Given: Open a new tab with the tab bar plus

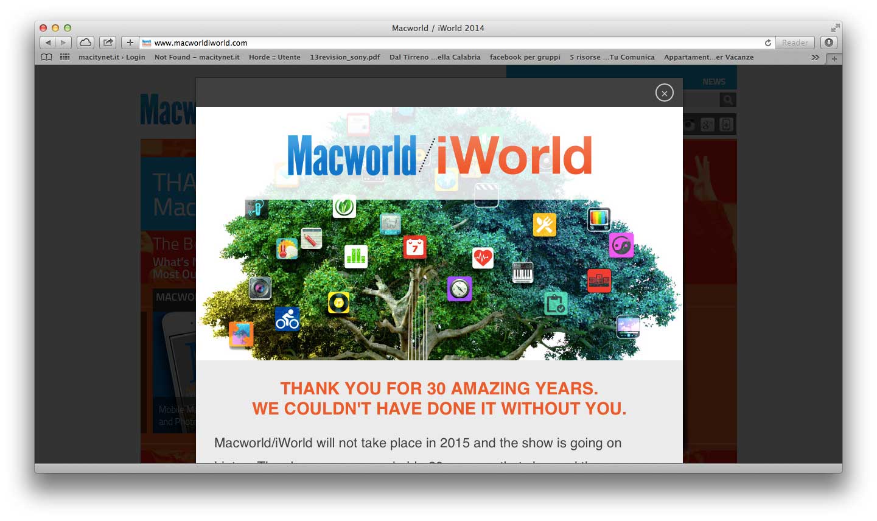Looking at the screenshot, I should point(834,58).
